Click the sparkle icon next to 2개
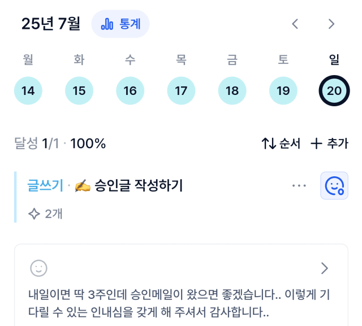 pos(34,214)
